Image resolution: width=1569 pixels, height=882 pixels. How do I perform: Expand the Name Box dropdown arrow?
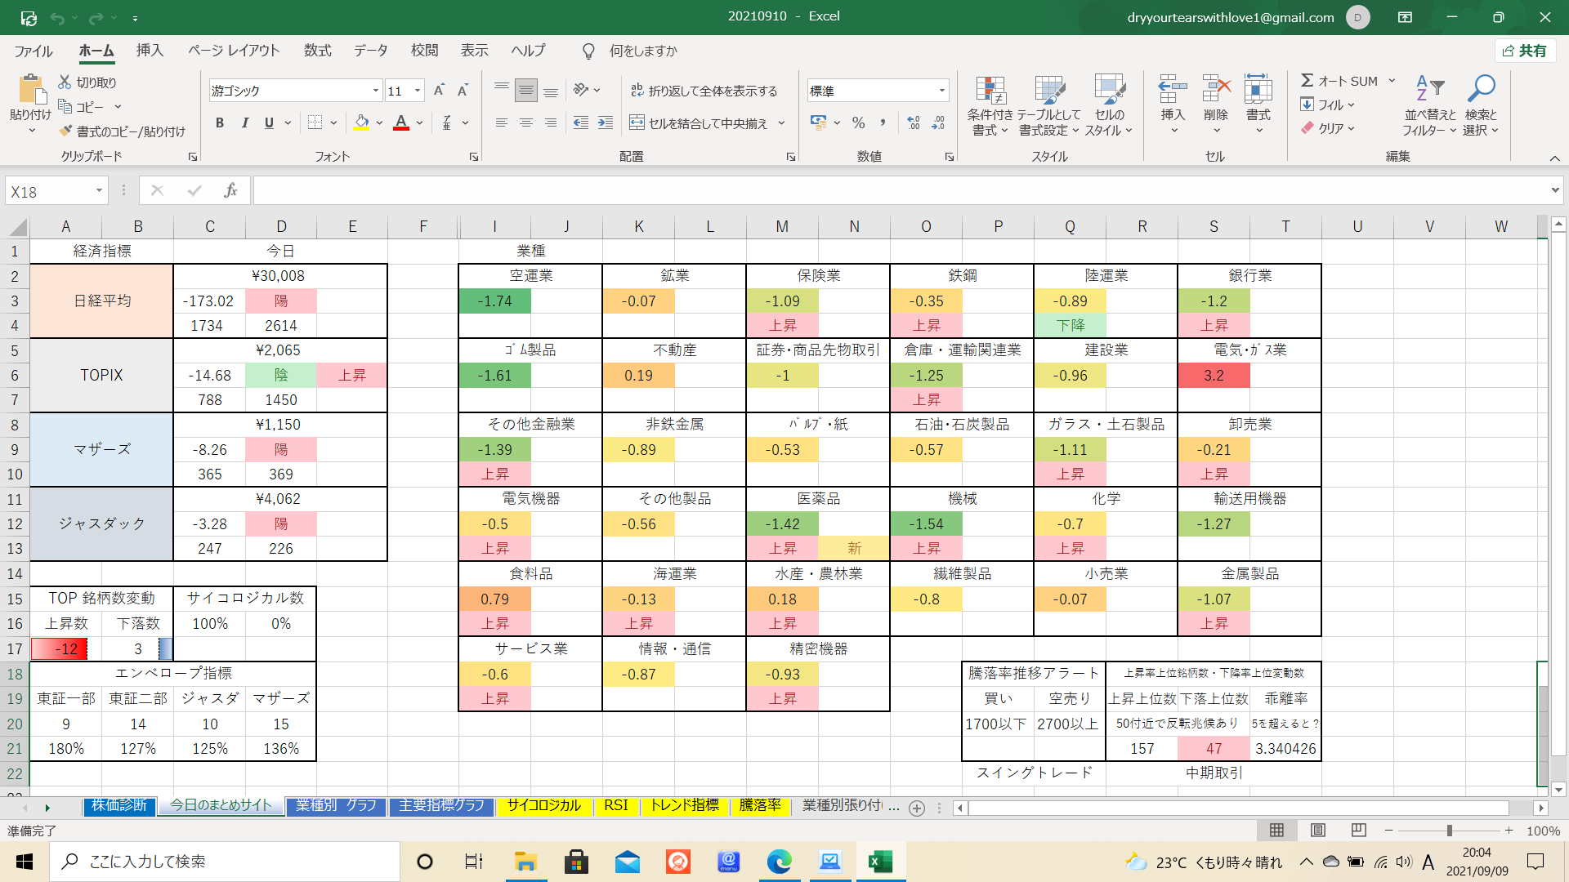pos(99,191)
